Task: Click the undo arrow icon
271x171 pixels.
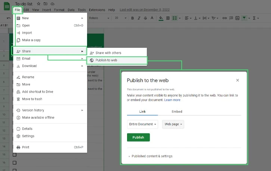Action: [9, 18]
